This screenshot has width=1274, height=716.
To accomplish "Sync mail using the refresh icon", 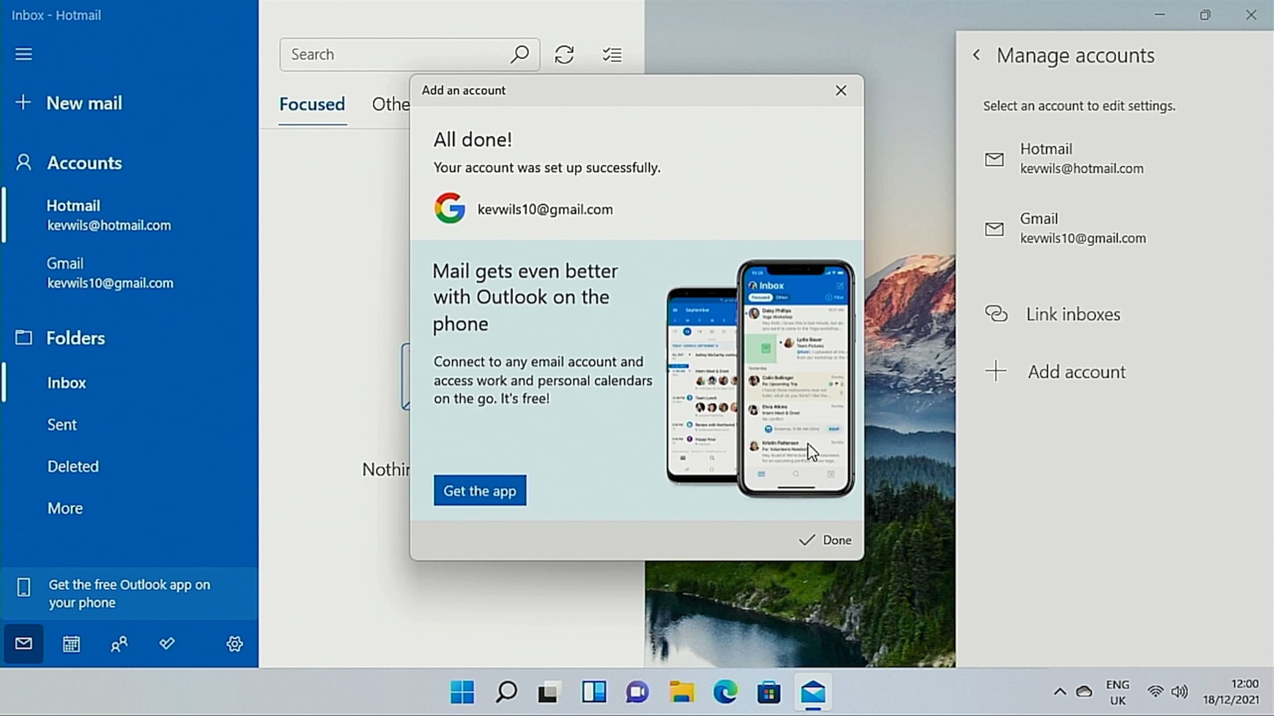I will [x=565, y=54].
